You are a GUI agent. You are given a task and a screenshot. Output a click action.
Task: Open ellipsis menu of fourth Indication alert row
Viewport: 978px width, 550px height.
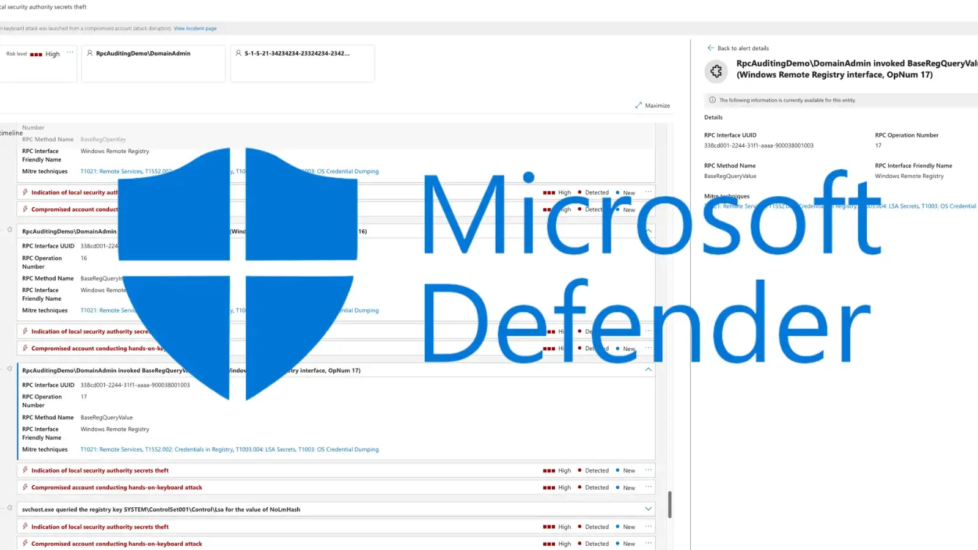[x=648, y=526]
